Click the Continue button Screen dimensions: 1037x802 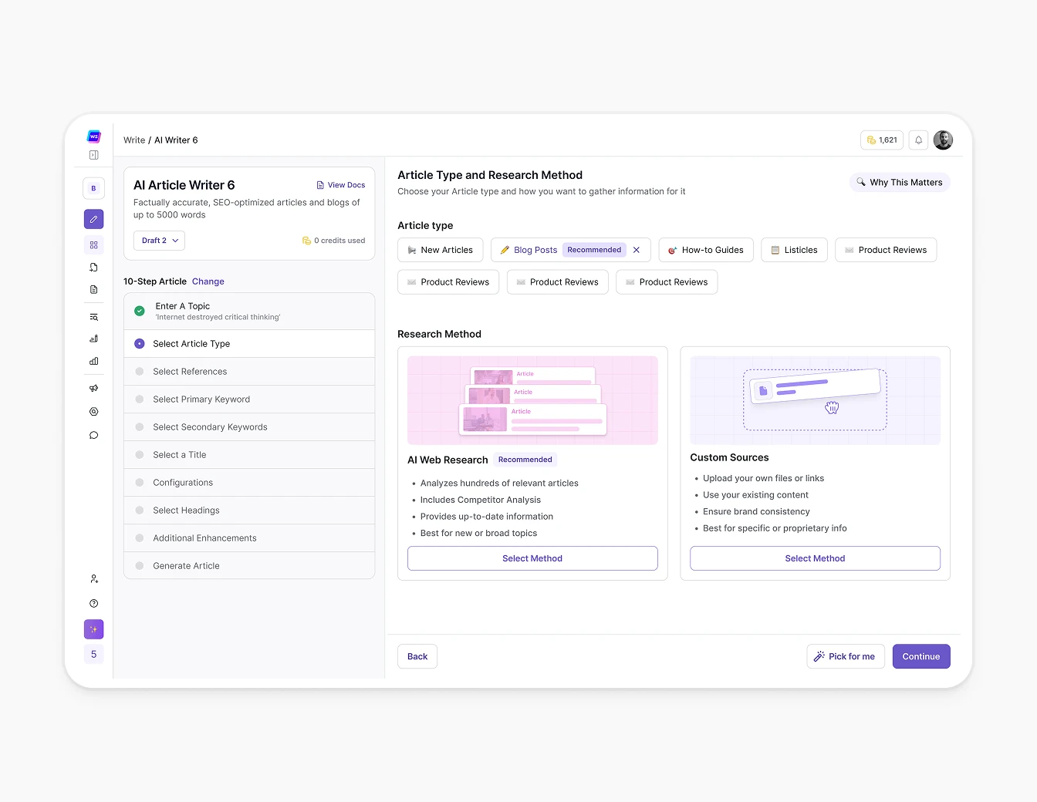920,656
